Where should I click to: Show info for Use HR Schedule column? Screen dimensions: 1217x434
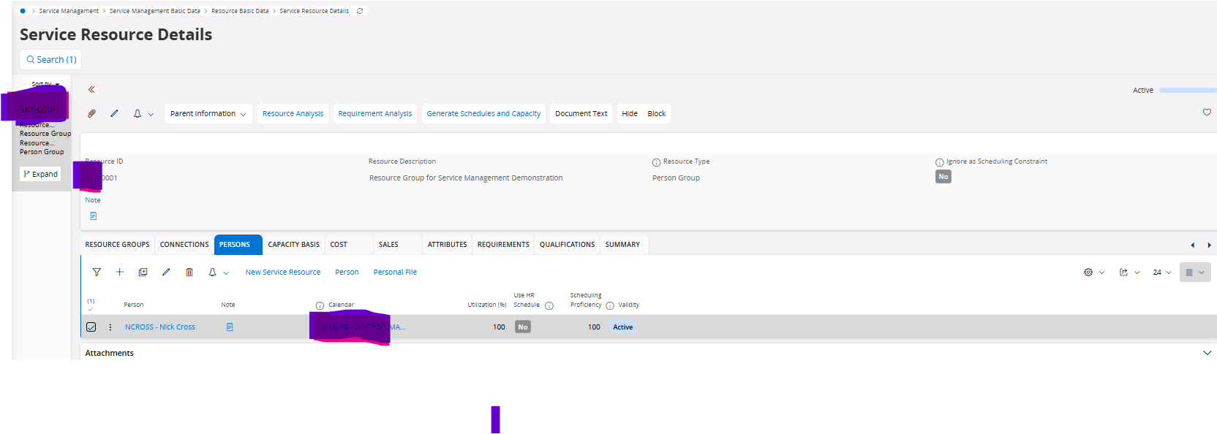click(x=549, y=305)
